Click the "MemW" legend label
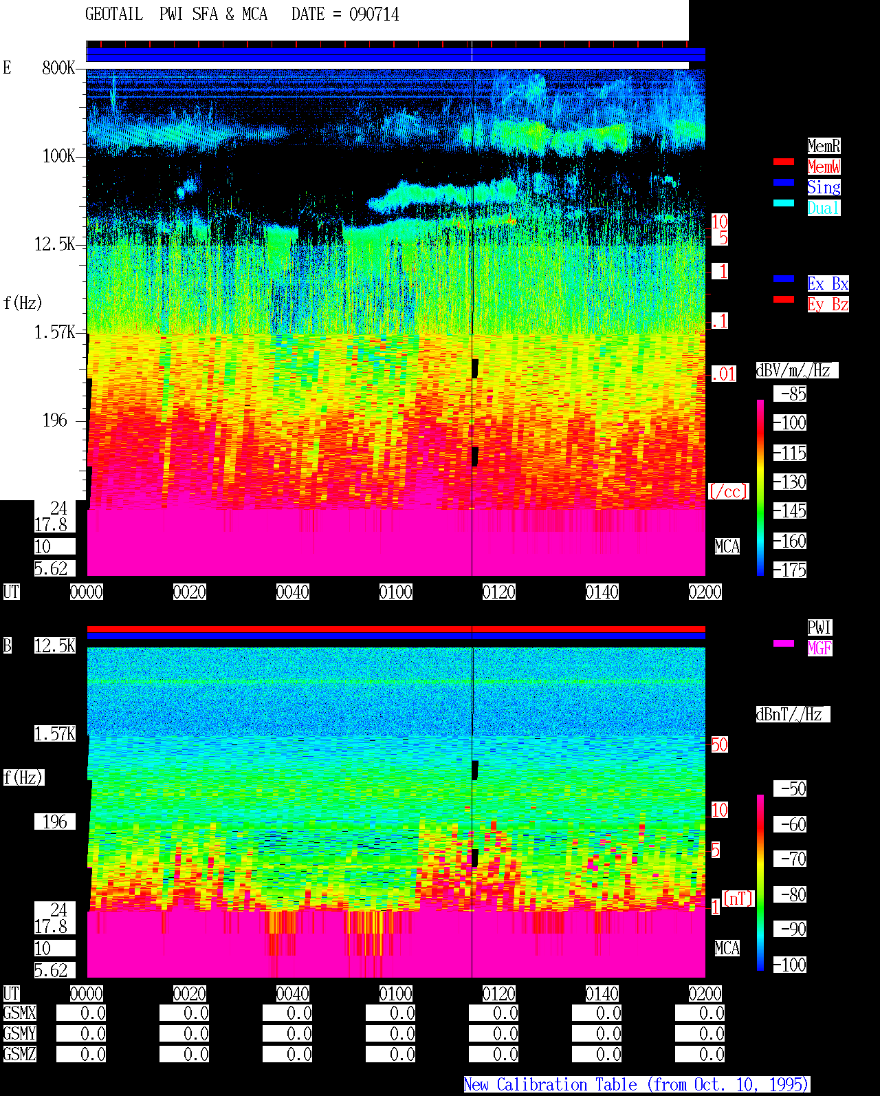Viewport: 880px width, 1096px height. 824,166
